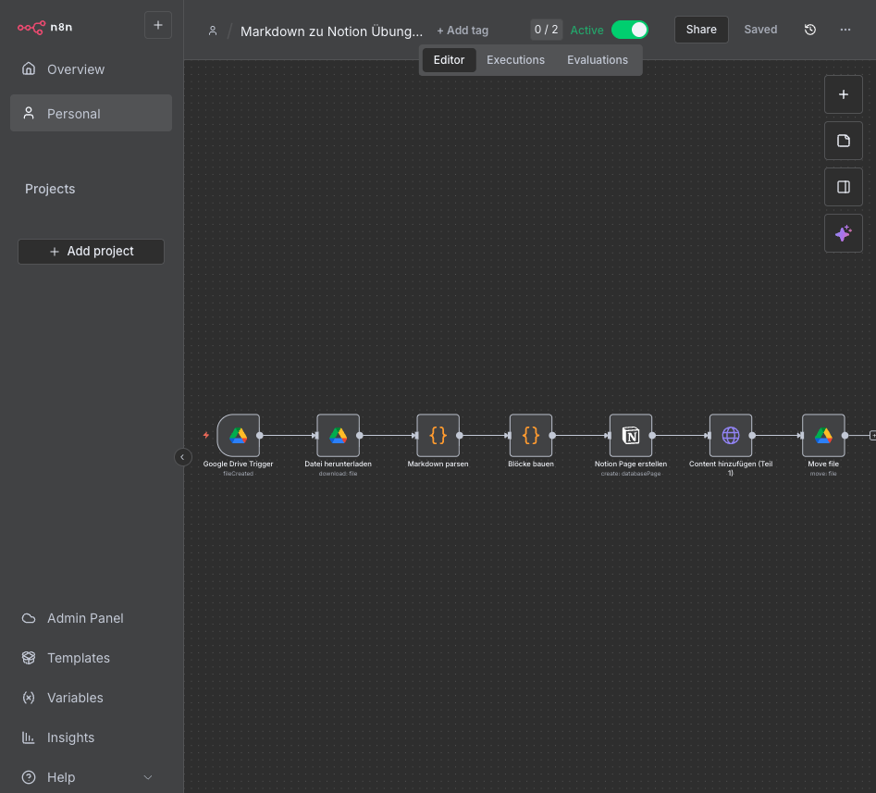Click the Help question mark icon
Screen dimensions: 876x793
[x=29, y=776]
